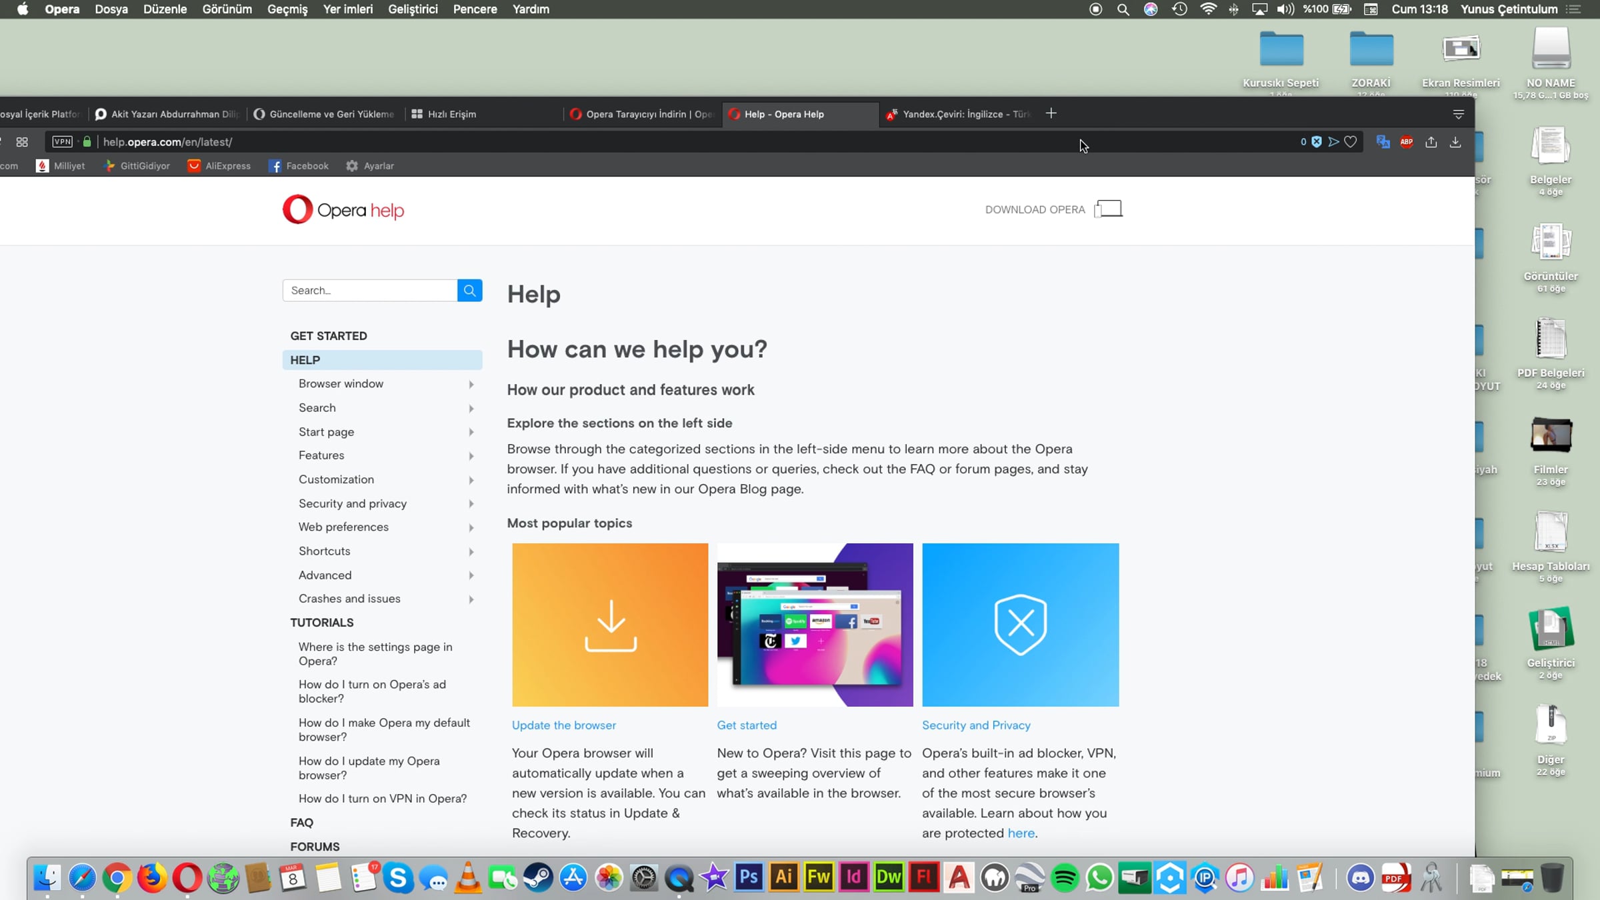Expand the Crashes and issues section
Image resolution: width=1600 pixels, height=900 pixels.
point(471,599)
